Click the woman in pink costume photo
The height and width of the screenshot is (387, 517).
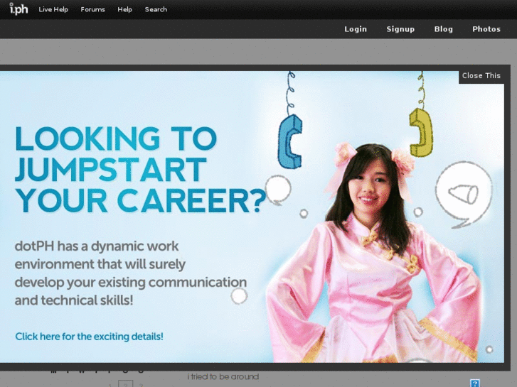tap(373, 254)
